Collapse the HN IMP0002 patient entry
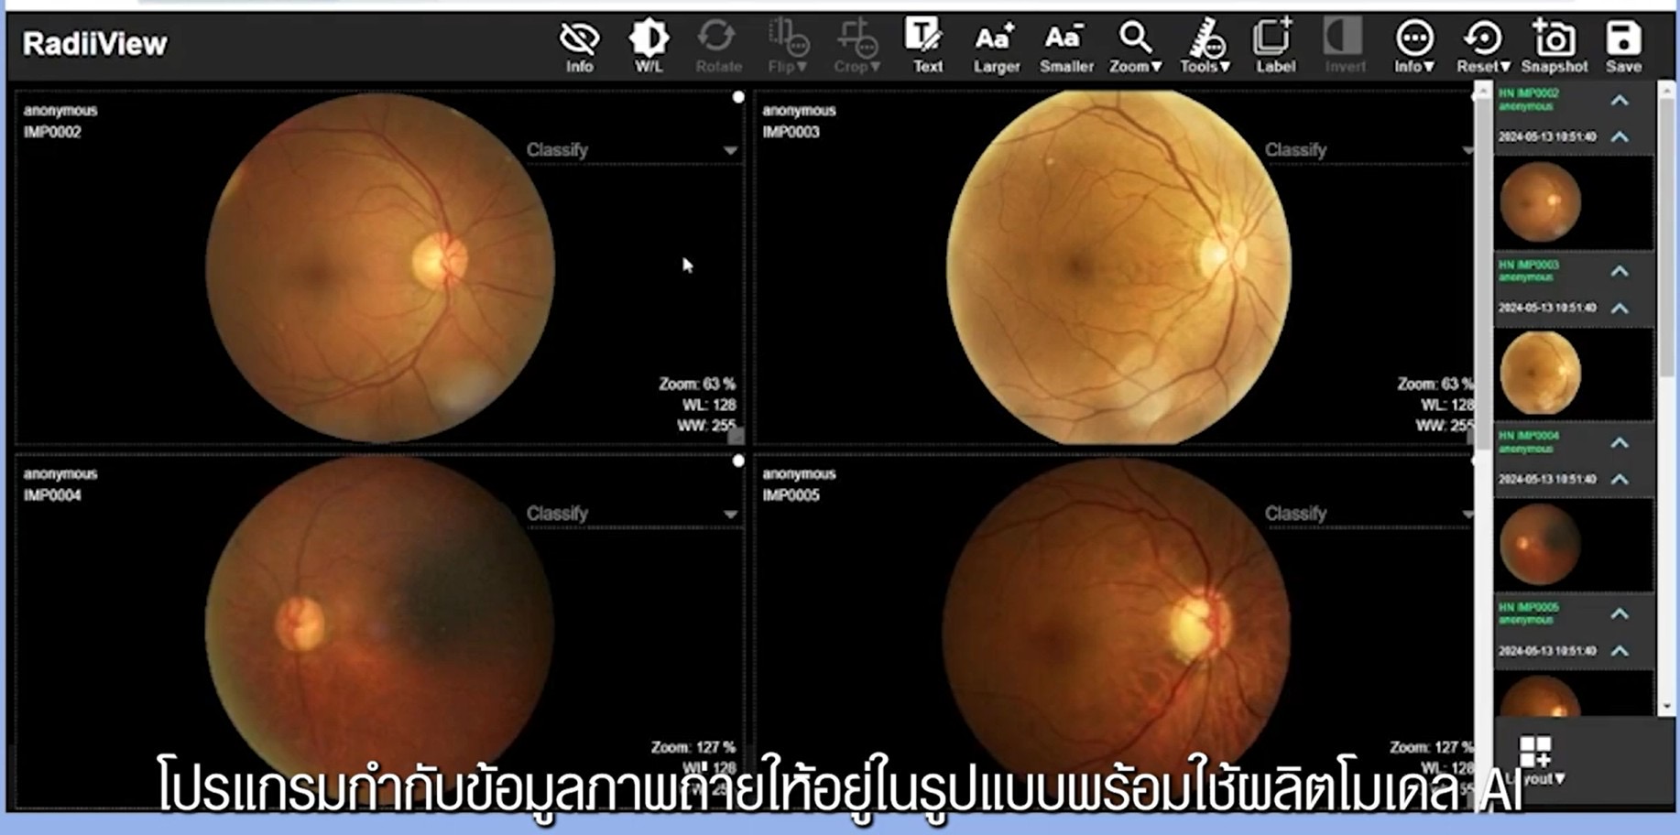Viewport: 1680px width, 835px height. coord(1620,100)
